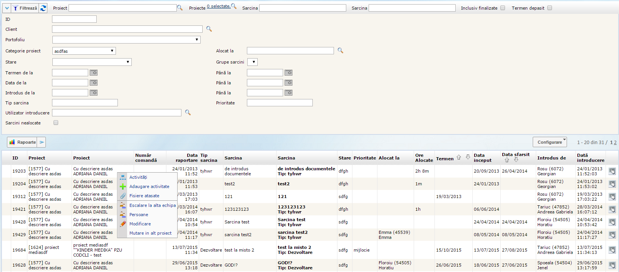Image resolution: width=619 pixels, height=272 pixels.
Task: Check the Sarcini nealocate checkbox
Action: [x=56, y=123]
